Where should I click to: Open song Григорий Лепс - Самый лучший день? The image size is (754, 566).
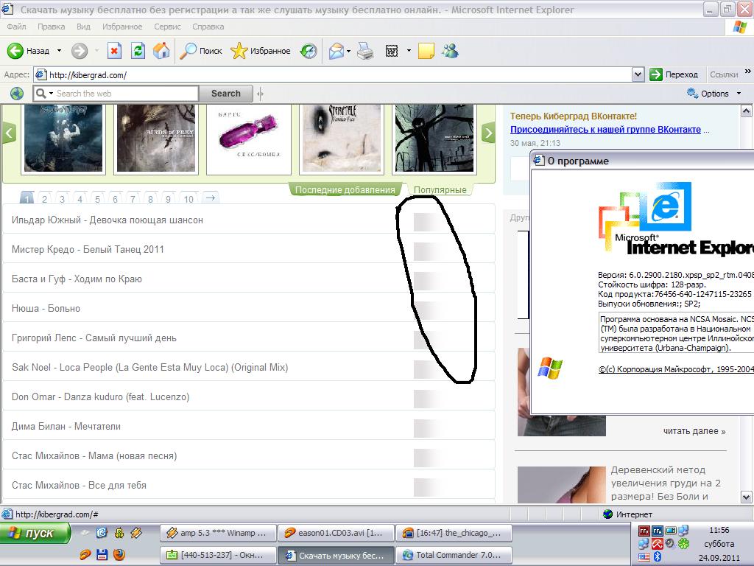point(94,338)
